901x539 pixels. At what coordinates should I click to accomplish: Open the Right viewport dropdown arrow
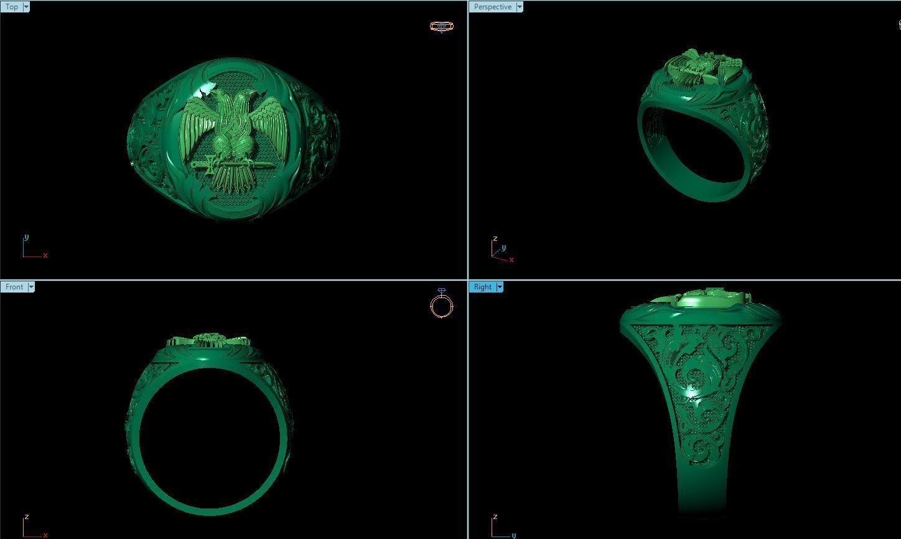[499, 287]
